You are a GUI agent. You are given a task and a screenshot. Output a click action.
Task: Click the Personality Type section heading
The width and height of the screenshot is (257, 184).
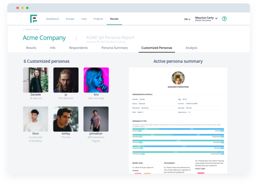tap(140, 121)
